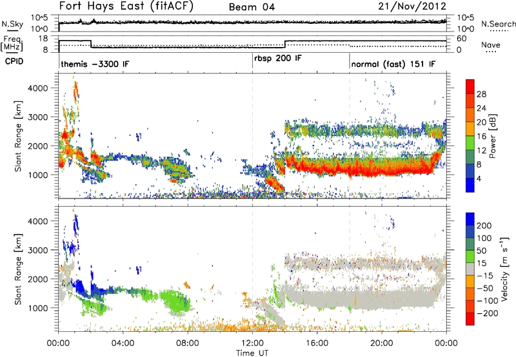This screenshot has height=357, width=516.
Task: Click the '16:00' time tick label
Action: 317,343
